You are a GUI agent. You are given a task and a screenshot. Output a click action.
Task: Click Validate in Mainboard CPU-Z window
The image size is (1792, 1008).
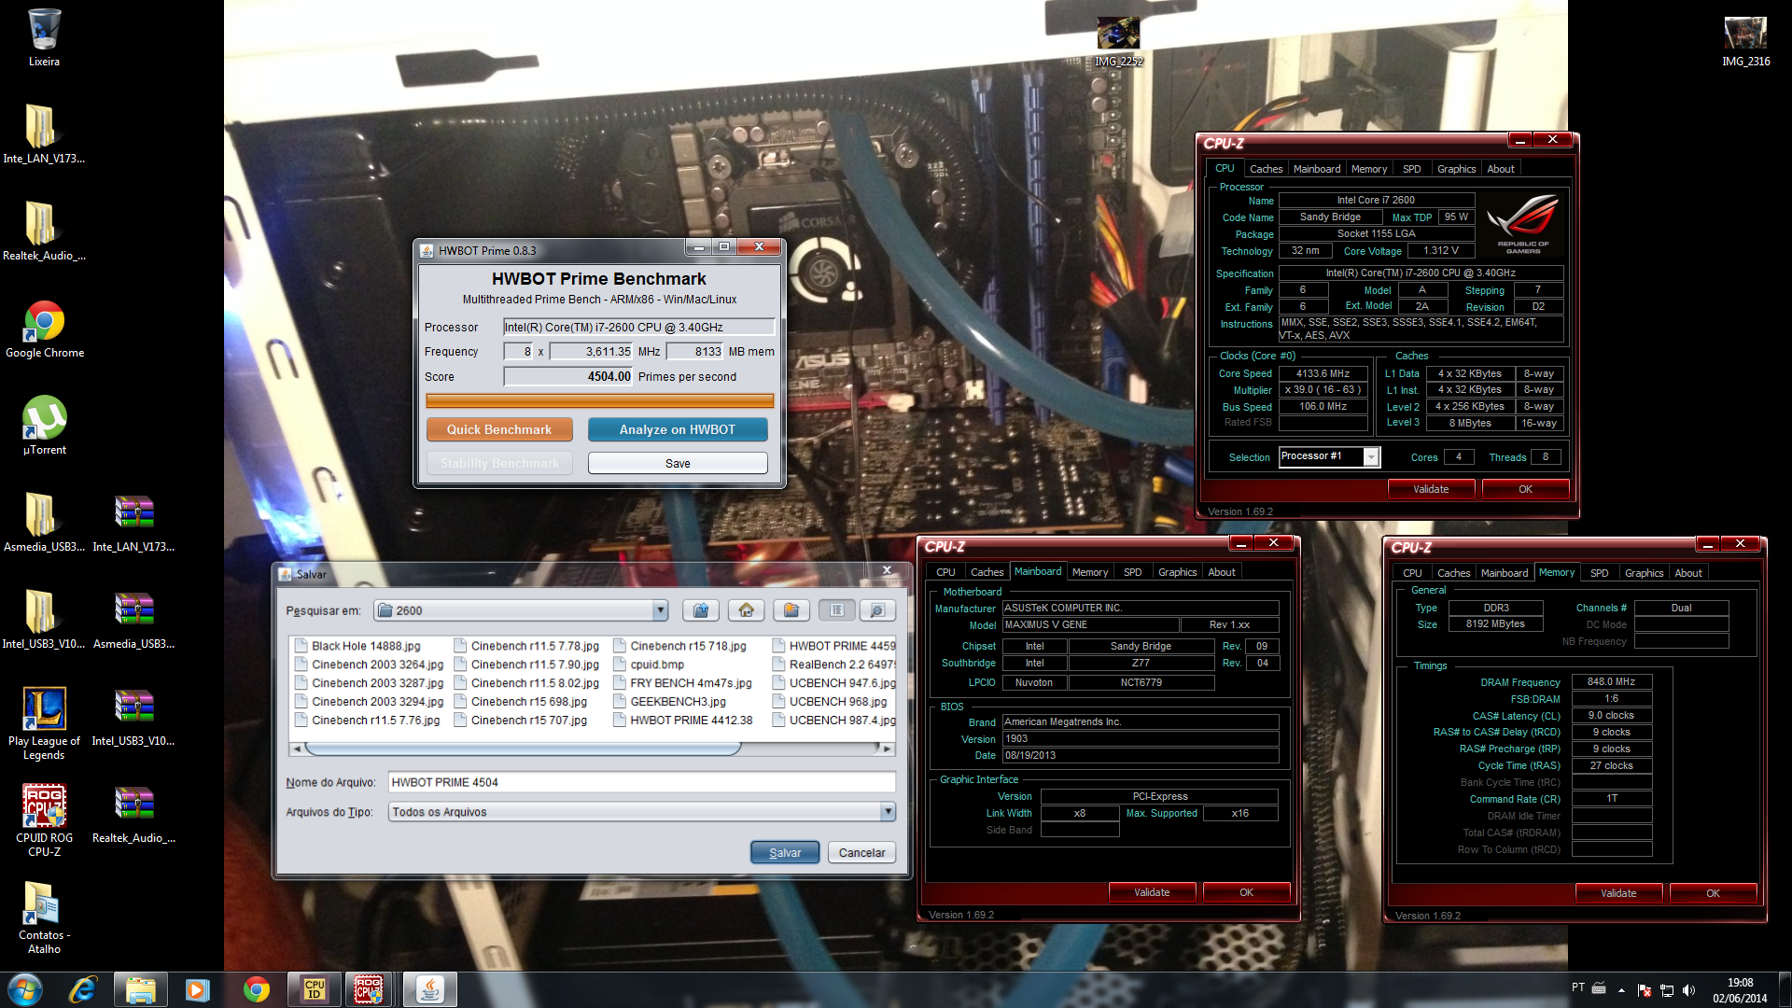click(1152, 892)
